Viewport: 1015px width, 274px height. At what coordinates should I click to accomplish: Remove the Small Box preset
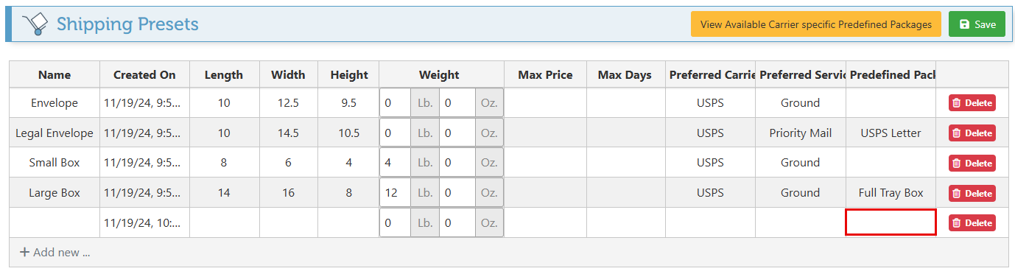point(972,163)
